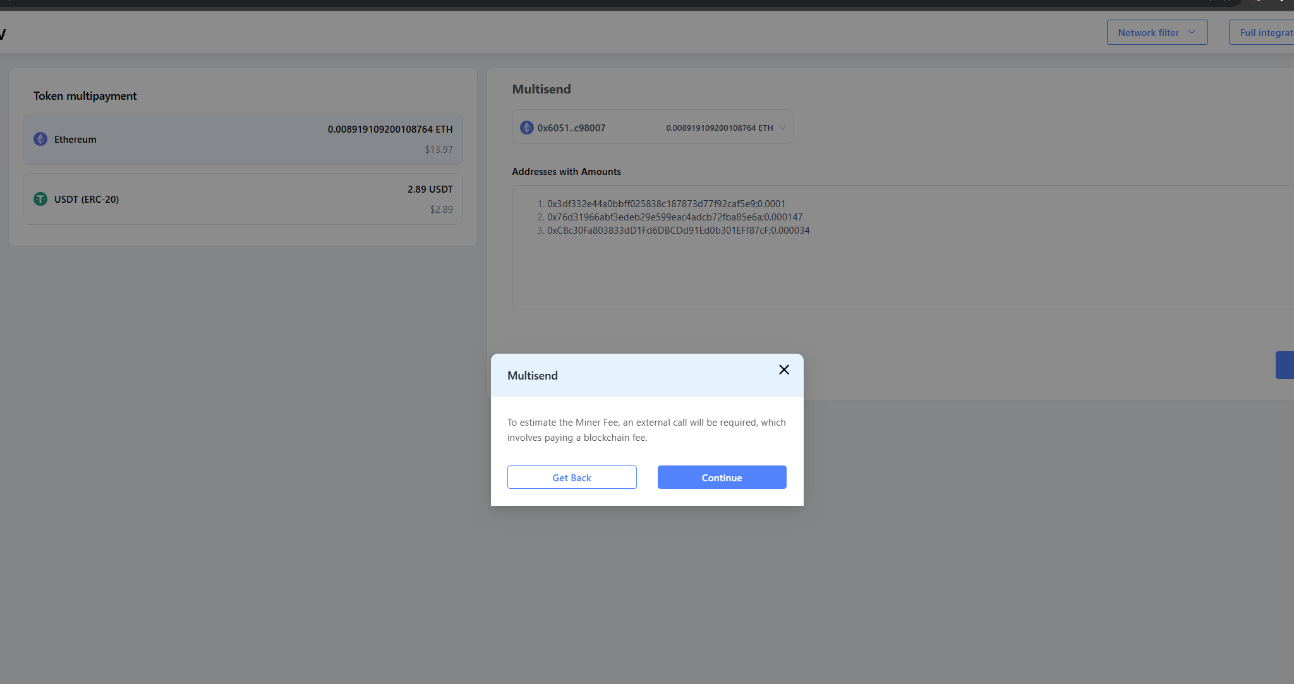Click the Network filter chevron arrow
The height and width of the screenshot is (684, 1294).
pos(1192,32)
